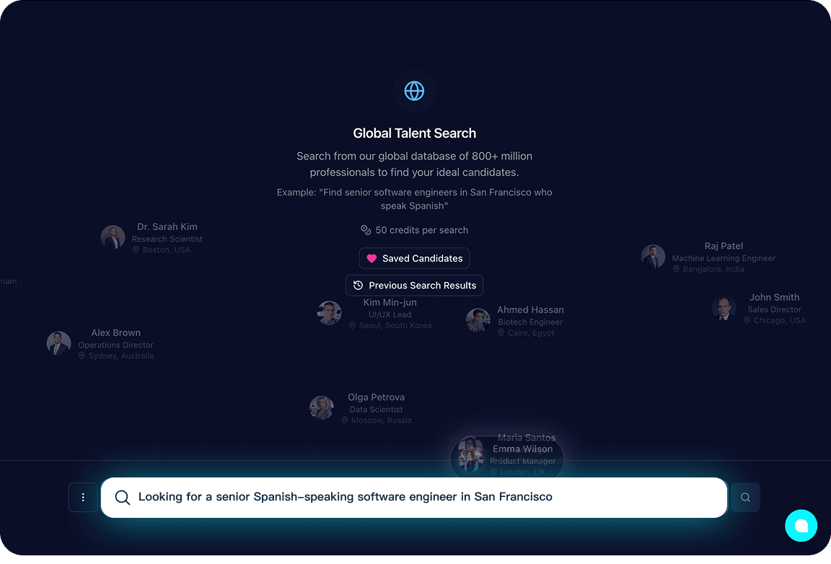Viewport: 831px width, 564px height.
Task: Click the Boston location pin icon
Action: [136, 250]
